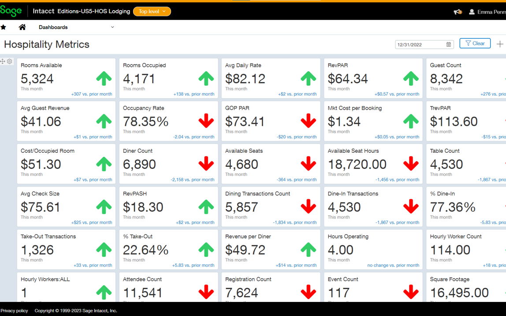
Task: Click '-$20 vs. prior month' on GOP PAR
Action: click(x=297, y=137)
